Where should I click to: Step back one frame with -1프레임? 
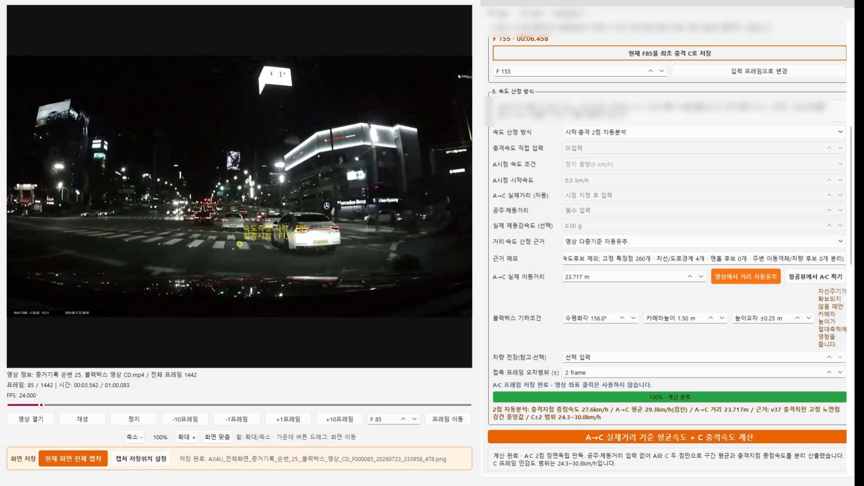[x=236, y=419]
